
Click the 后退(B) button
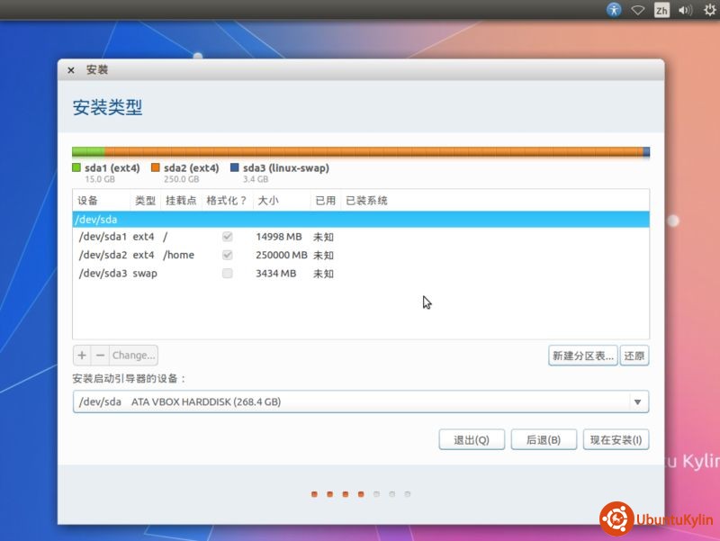point(544,439)
